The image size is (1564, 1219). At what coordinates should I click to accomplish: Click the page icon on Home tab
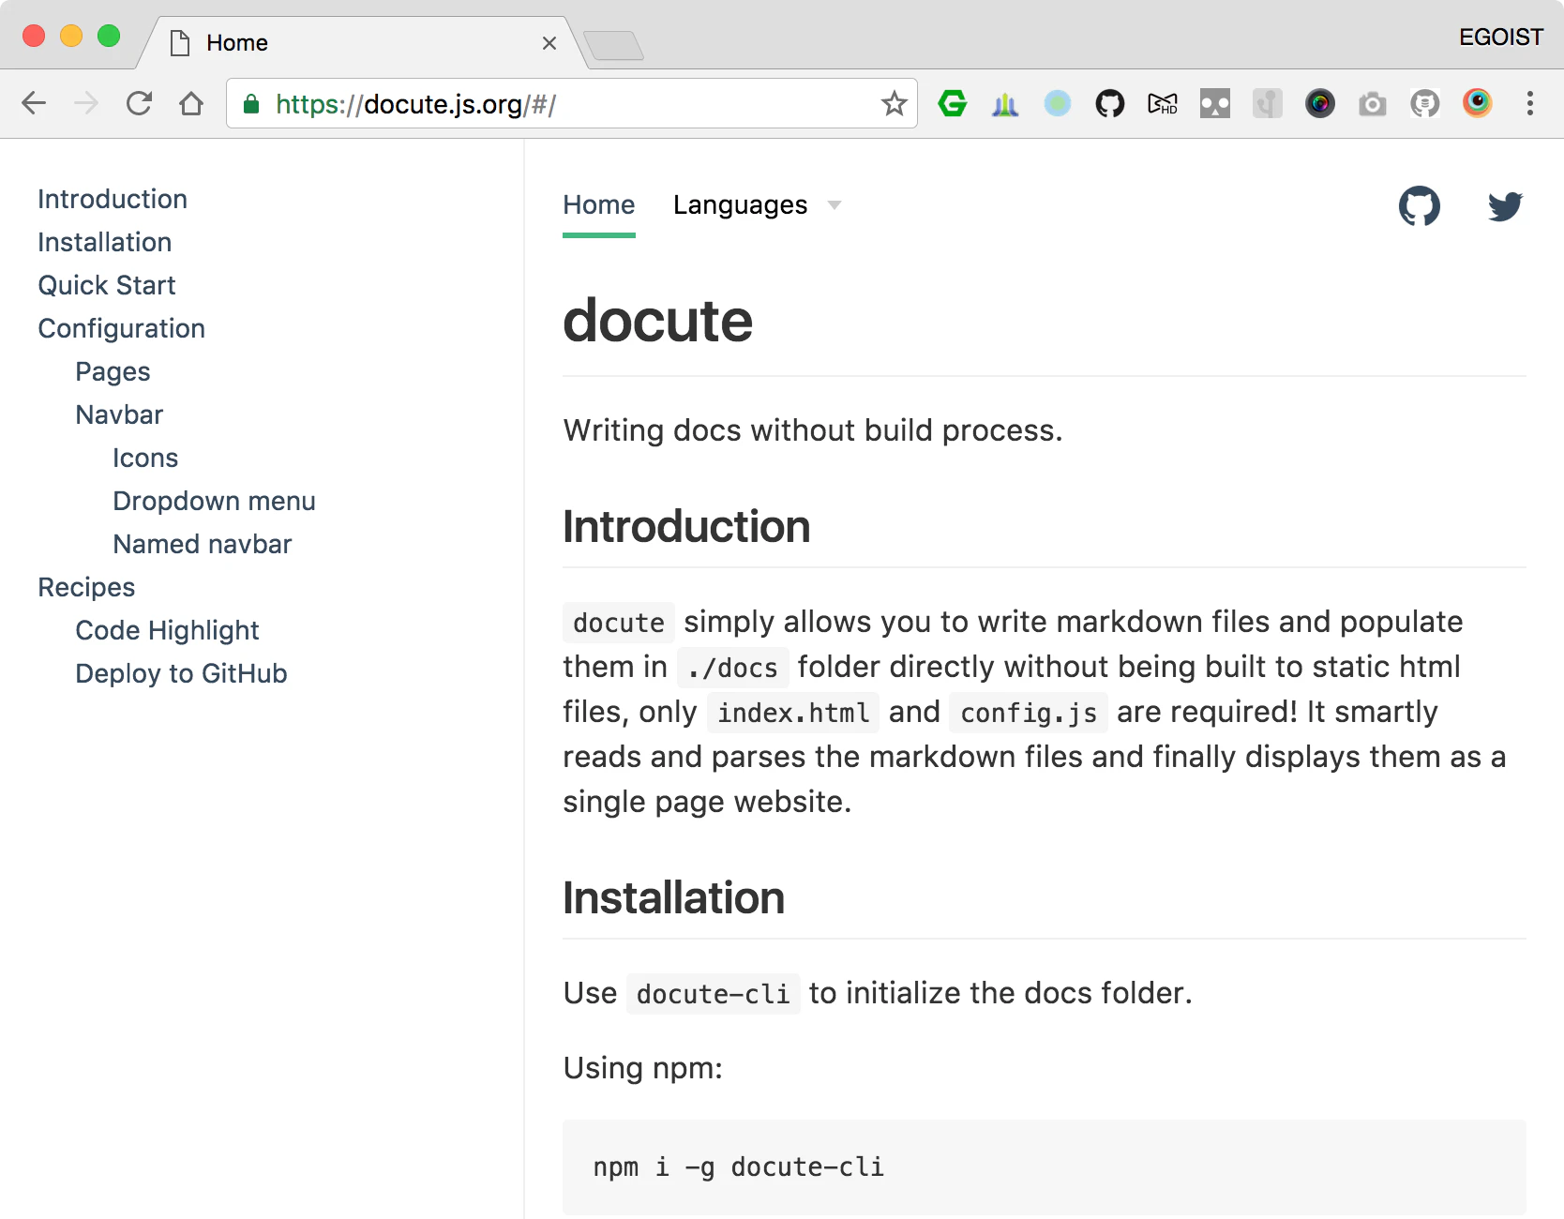click(x=180, y=42)
